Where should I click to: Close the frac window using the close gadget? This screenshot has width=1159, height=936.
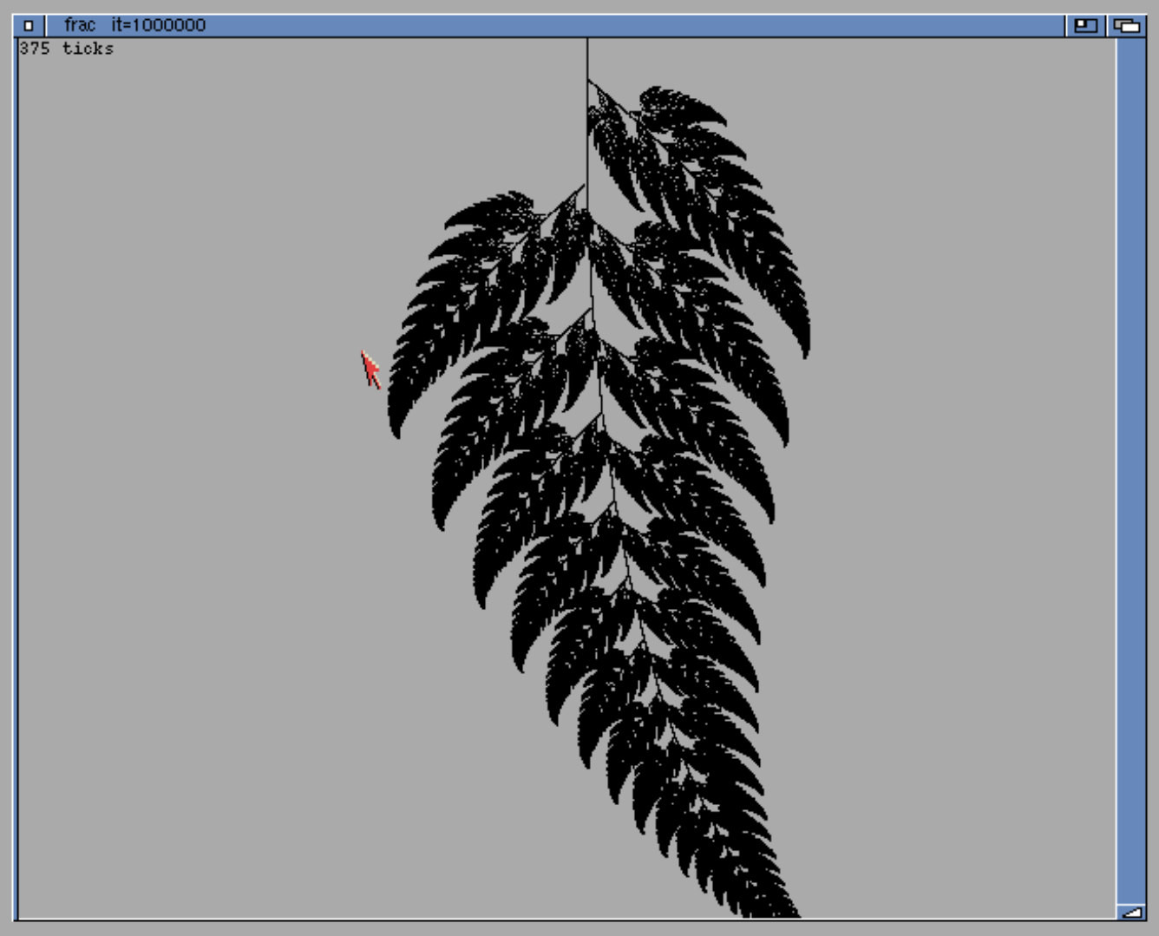tap(28, 25)
